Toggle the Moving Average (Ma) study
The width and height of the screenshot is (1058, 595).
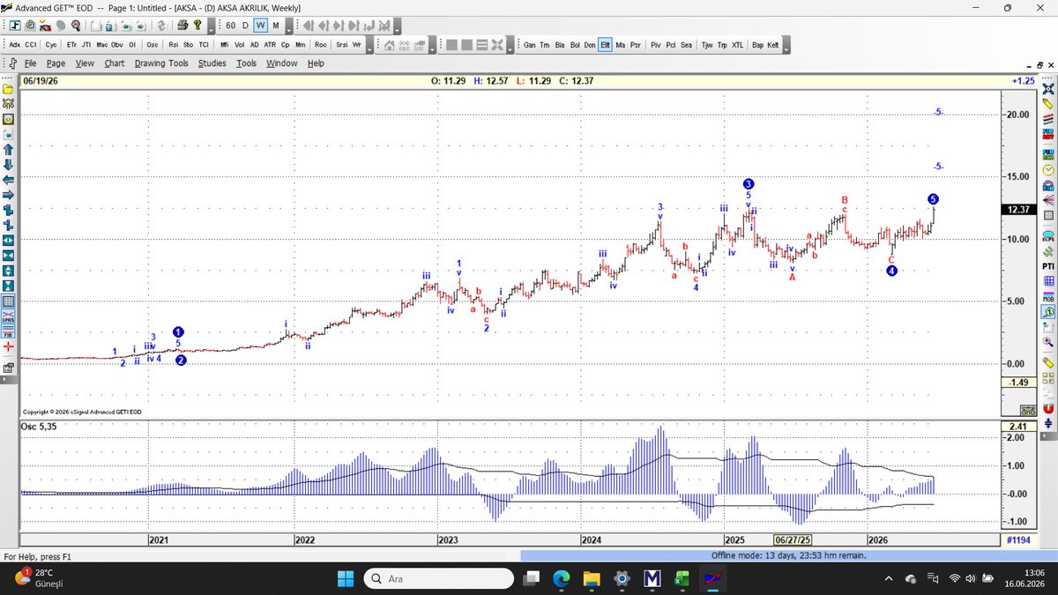621,44
